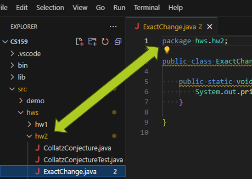The width and height of the screenshot is (252, 179).
Task: Expand the hw1 folder
Action: click(29, 124)
